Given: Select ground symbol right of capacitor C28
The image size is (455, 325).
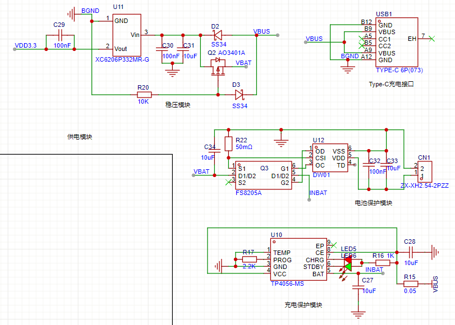Looking at the screenshot, I should (434, 253).
